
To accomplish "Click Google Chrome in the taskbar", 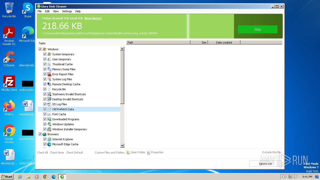I will tap(45, 177).
